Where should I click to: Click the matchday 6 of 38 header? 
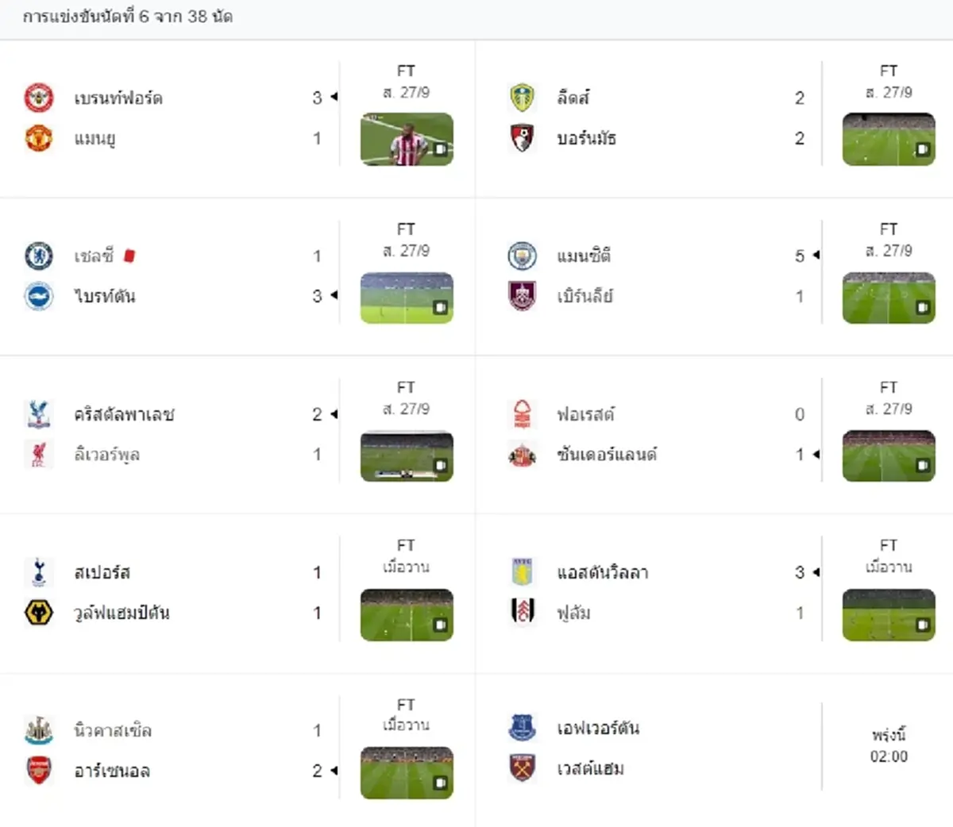(127, 16)
